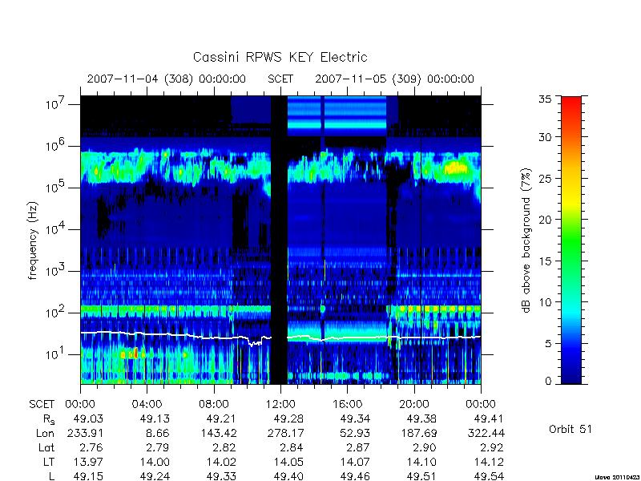Click the Lon value 233.91
Screen dimensions: 641x481
tap(85, 433)
